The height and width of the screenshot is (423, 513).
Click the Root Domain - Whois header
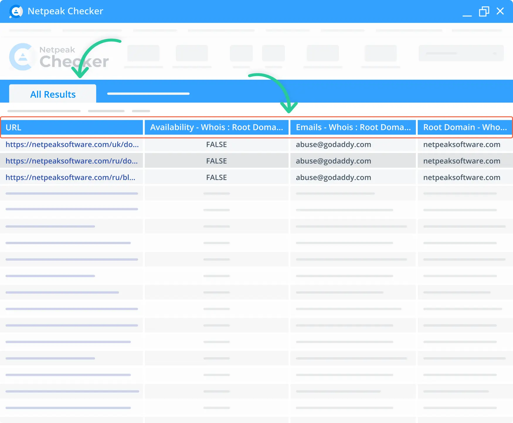click(465, 127)
